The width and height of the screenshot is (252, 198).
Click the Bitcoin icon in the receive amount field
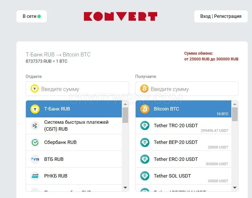144,89
